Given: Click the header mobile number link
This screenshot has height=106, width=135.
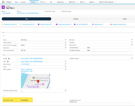Looking at the screenshot, I should (6, 13).
